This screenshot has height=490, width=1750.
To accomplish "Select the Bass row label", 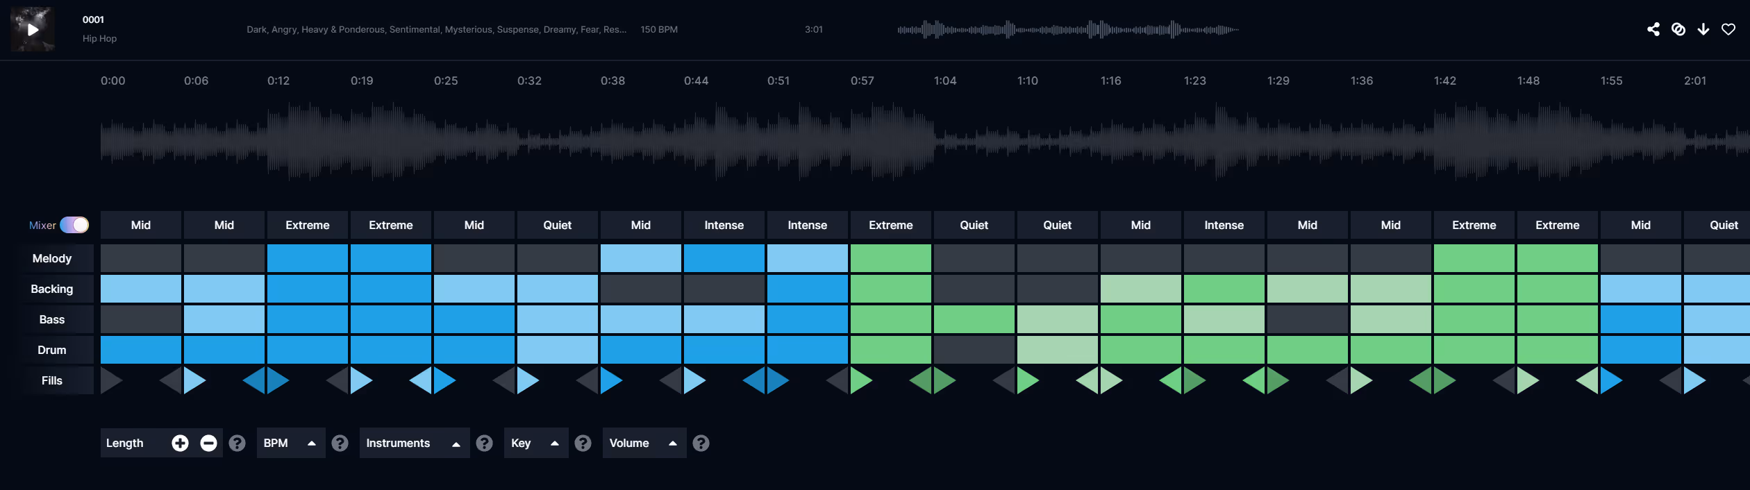I will [x=52, y=319].
